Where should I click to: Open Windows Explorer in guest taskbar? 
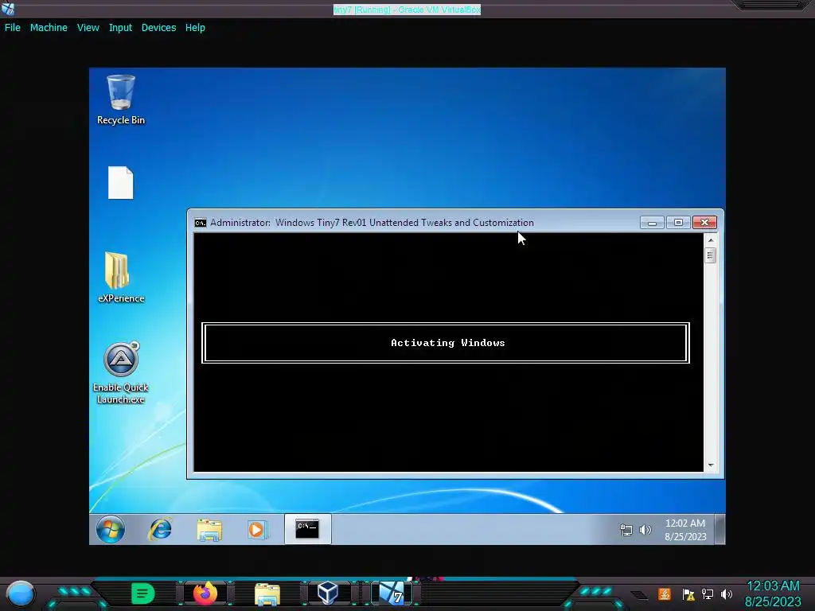pos(209,530)
